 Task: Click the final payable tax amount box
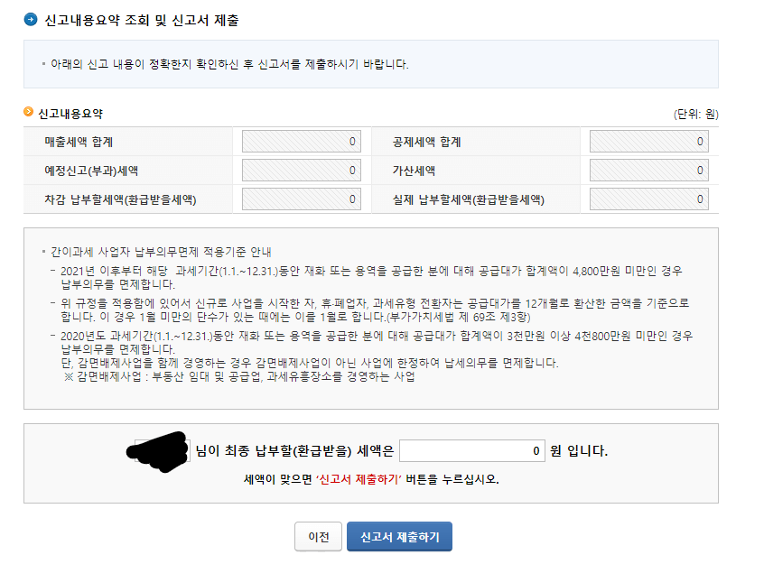pos(471,451)
